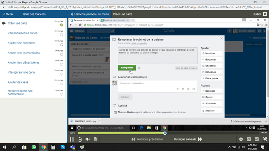Screen dimensions: 269x151
Task: Click Quitter close X icon
Action: click(x=265, y=14)
